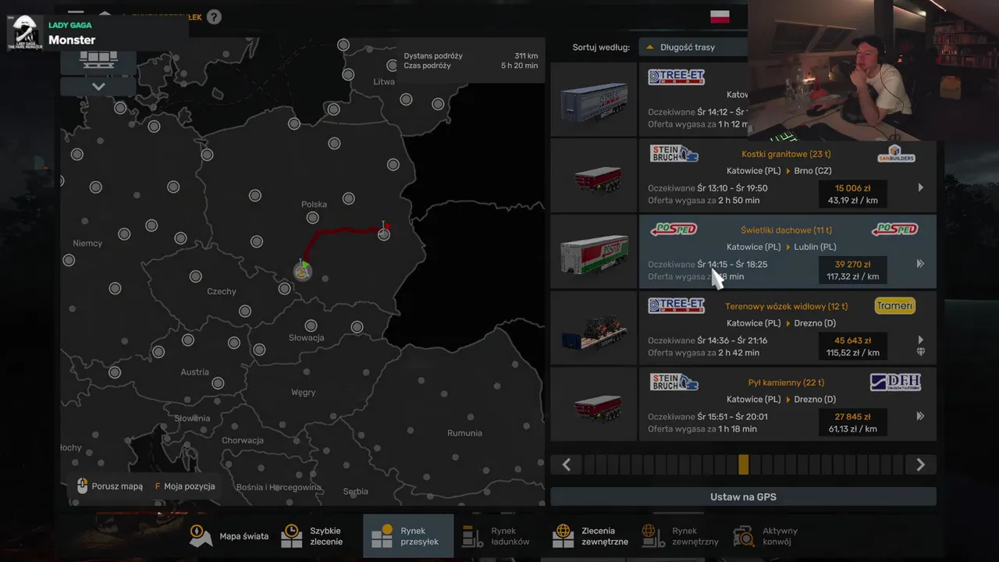Click Tree-Et logo on the forklift offer

point(676,305)
